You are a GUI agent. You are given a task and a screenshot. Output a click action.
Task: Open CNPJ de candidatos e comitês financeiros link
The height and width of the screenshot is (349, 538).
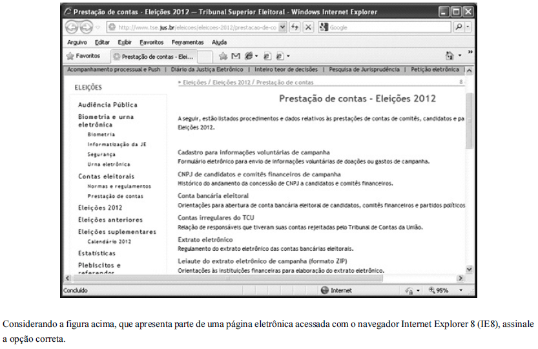tap(259, 174)
